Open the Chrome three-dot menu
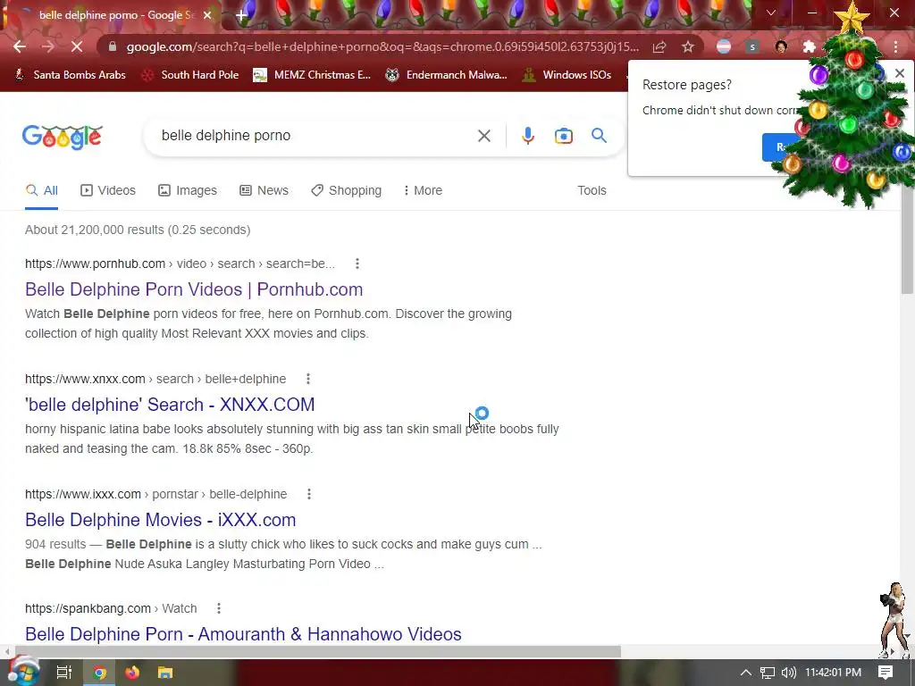915x686 pixels. [895, 46]
